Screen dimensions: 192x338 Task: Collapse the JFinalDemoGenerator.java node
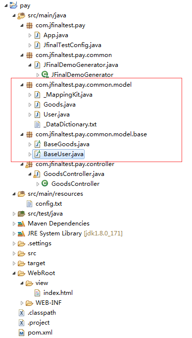(30, 65)
